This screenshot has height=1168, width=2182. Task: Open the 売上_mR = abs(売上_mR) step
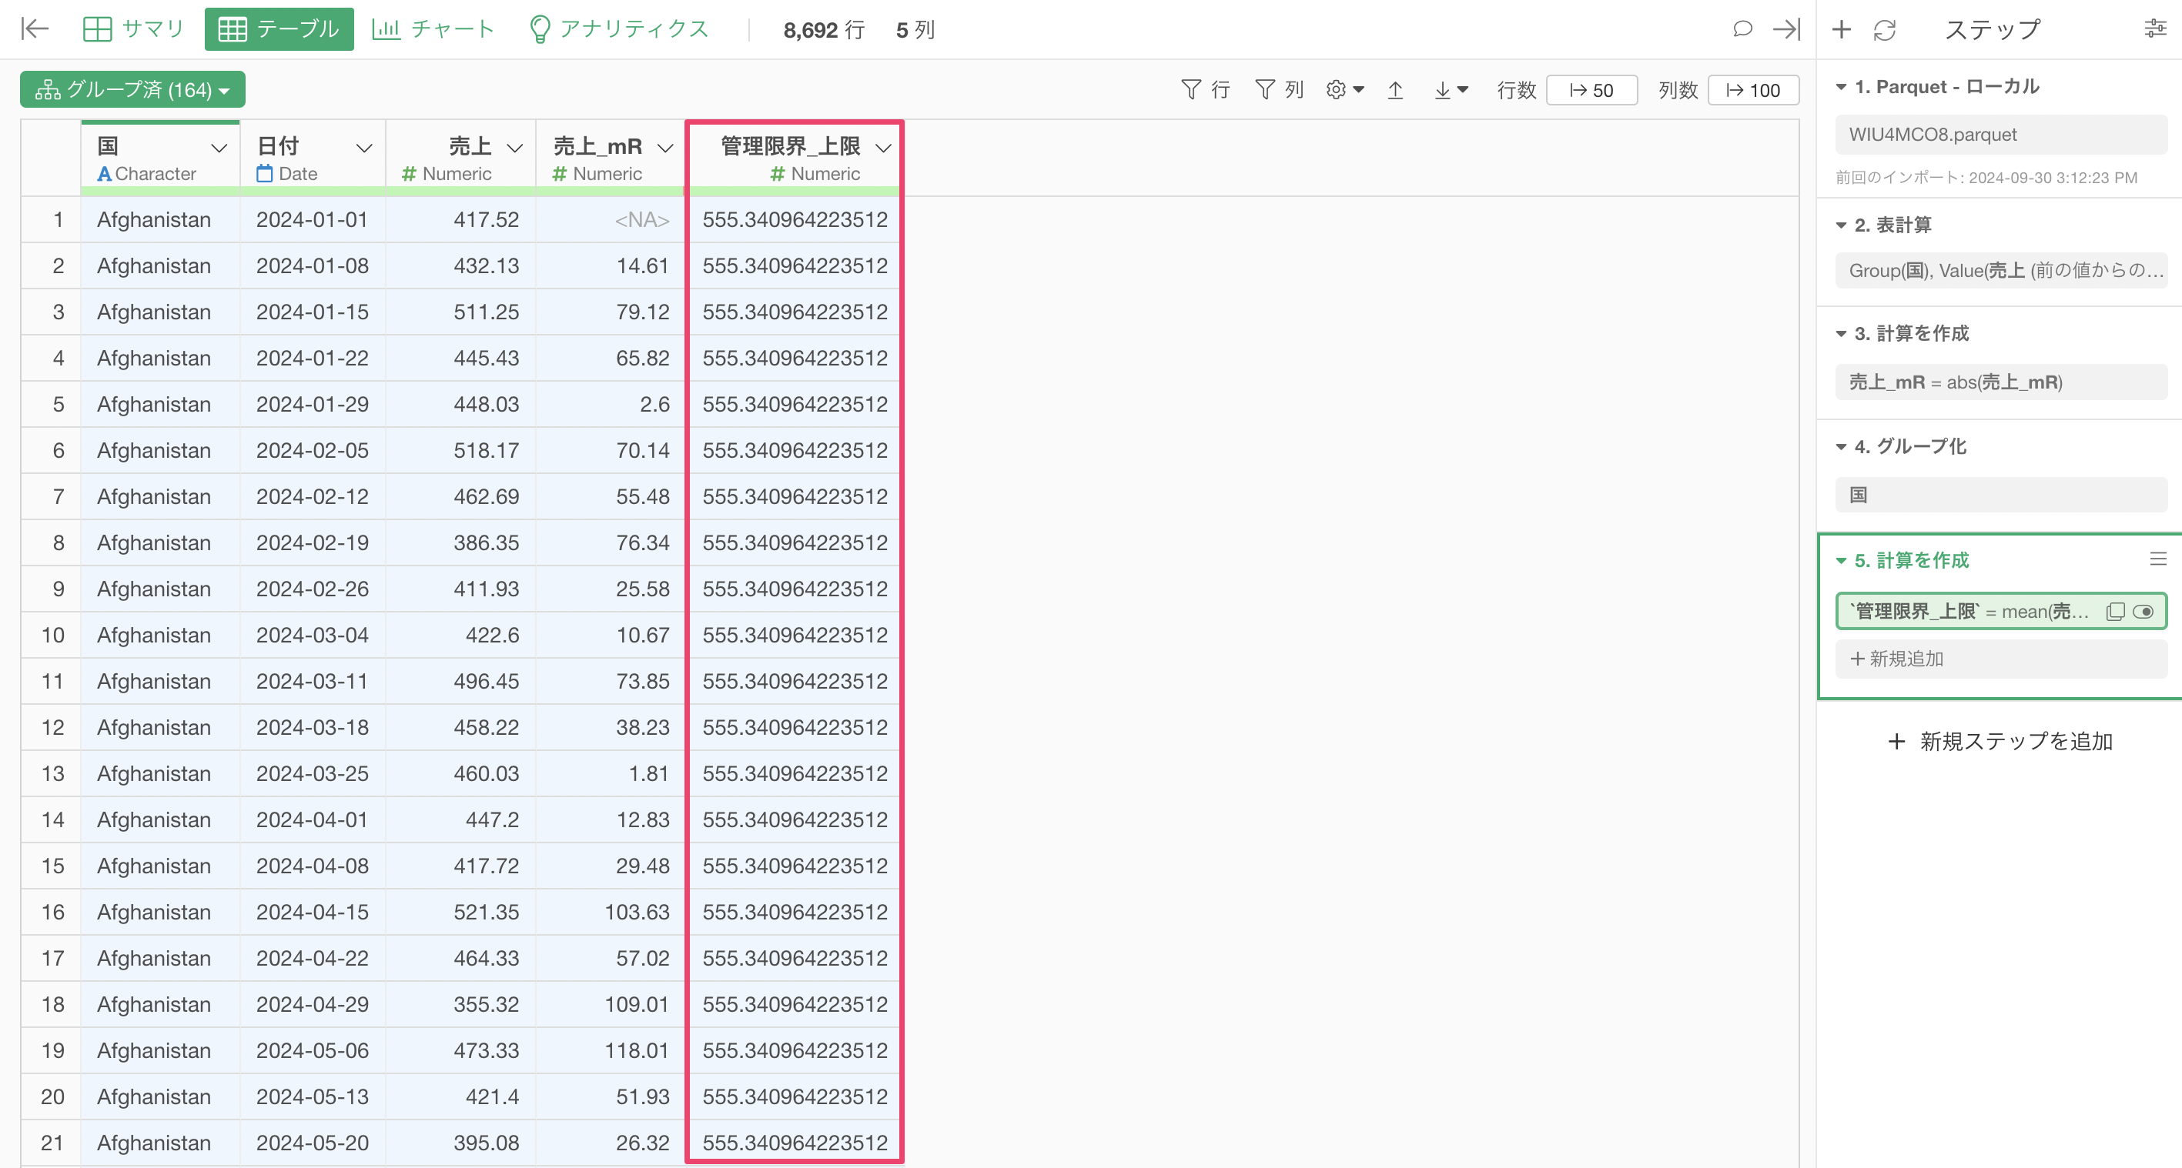point(2001,382)
